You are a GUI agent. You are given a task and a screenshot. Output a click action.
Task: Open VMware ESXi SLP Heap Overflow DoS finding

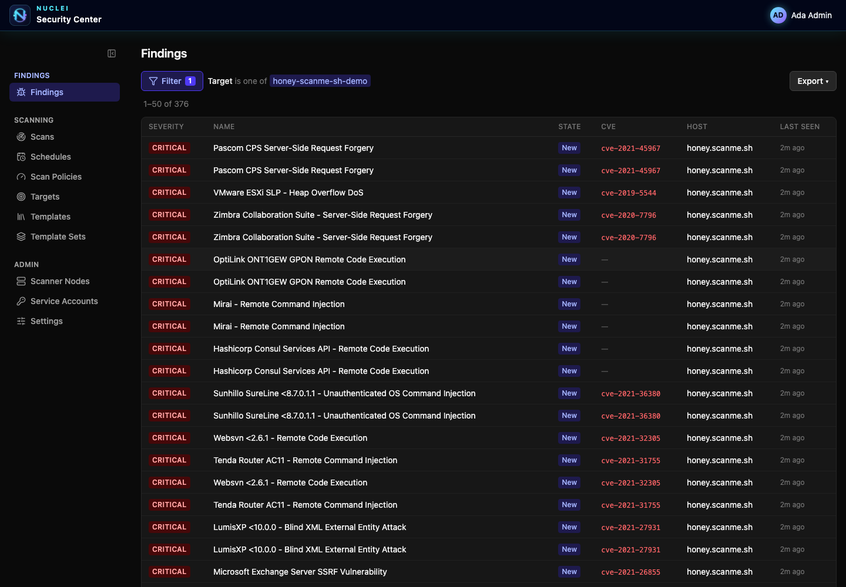pyautogui.click(x=288, y=193)
